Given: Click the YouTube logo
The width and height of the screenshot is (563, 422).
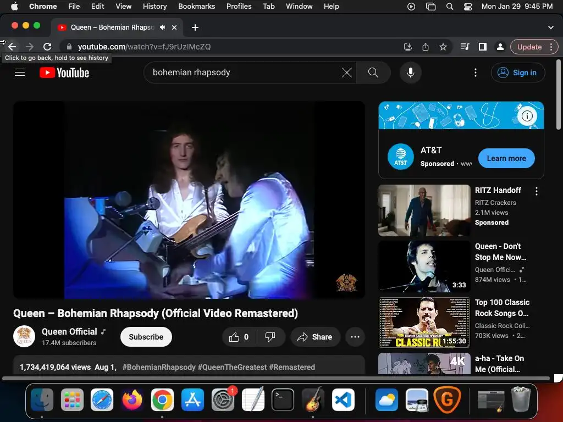Looking at the screenshot, I should pos(64,73).
